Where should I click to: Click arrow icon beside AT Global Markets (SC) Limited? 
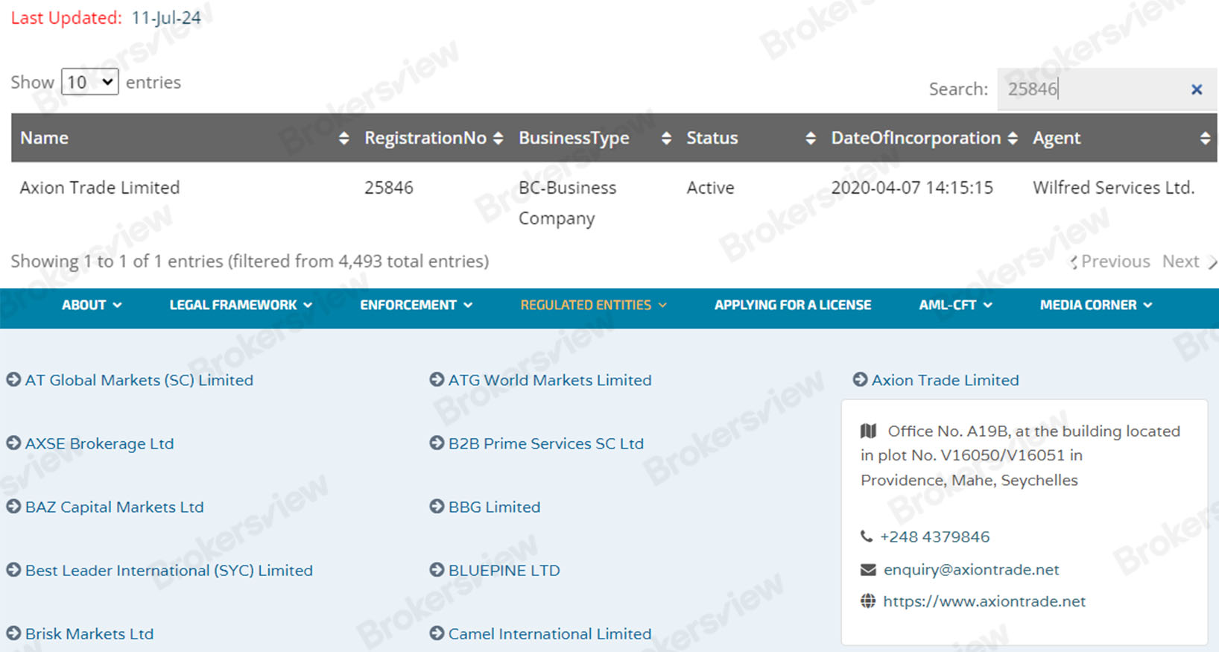[x=13, y=379]
